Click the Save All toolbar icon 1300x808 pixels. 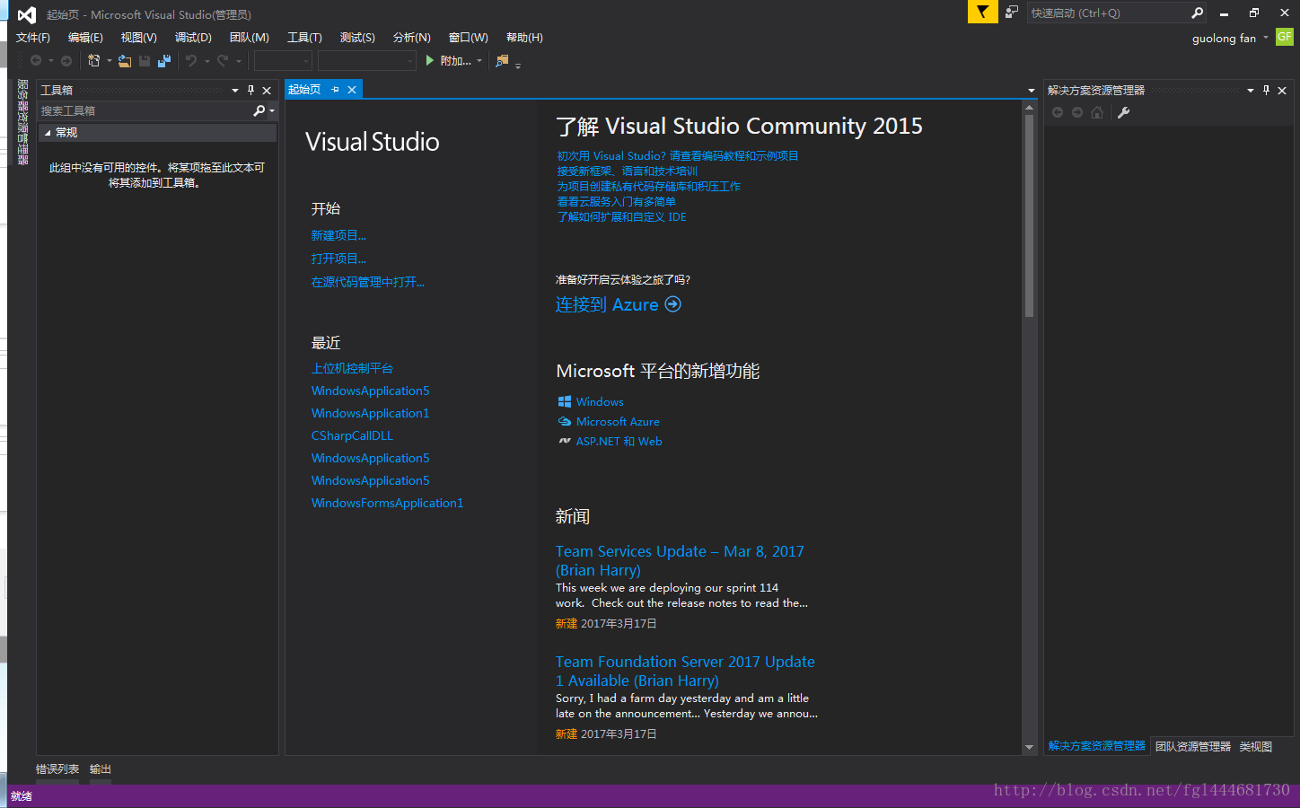164,61
